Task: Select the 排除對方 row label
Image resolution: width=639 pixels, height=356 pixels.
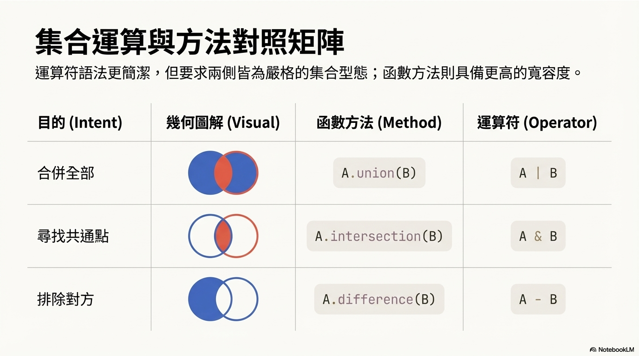Action: (65, 299)
